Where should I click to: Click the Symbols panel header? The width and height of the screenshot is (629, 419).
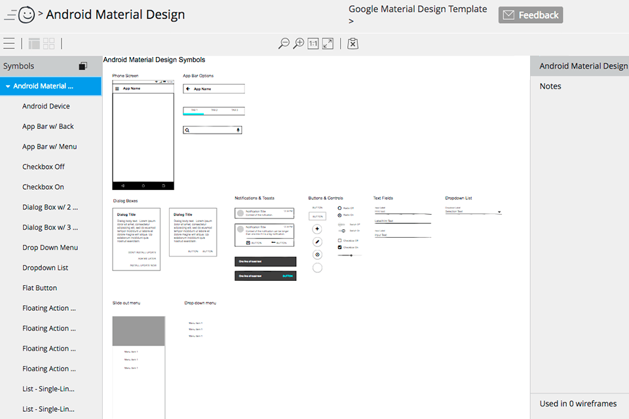(51, 65)
